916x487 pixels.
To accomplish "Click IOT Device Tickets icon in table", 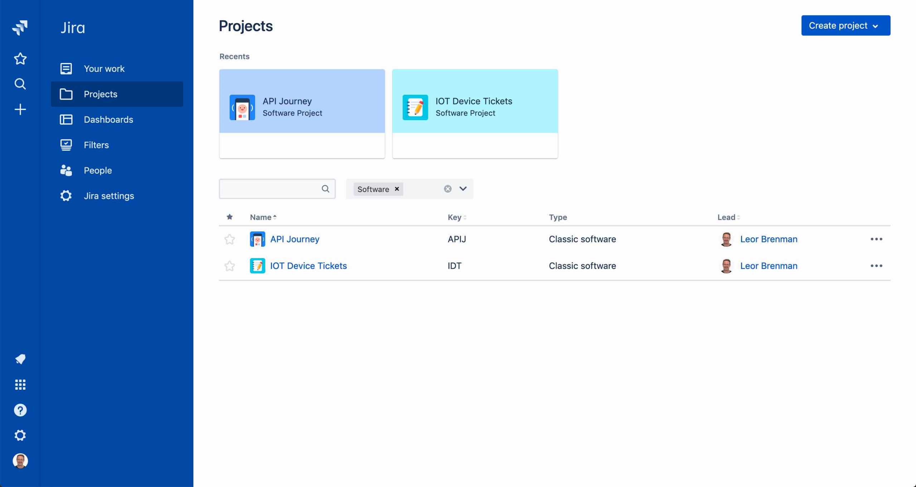I will (257, 266).
